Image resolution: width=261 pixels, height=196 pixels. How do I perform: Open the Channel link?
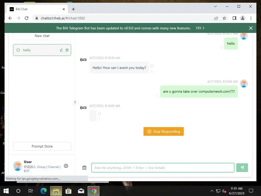tap(53, 167)
